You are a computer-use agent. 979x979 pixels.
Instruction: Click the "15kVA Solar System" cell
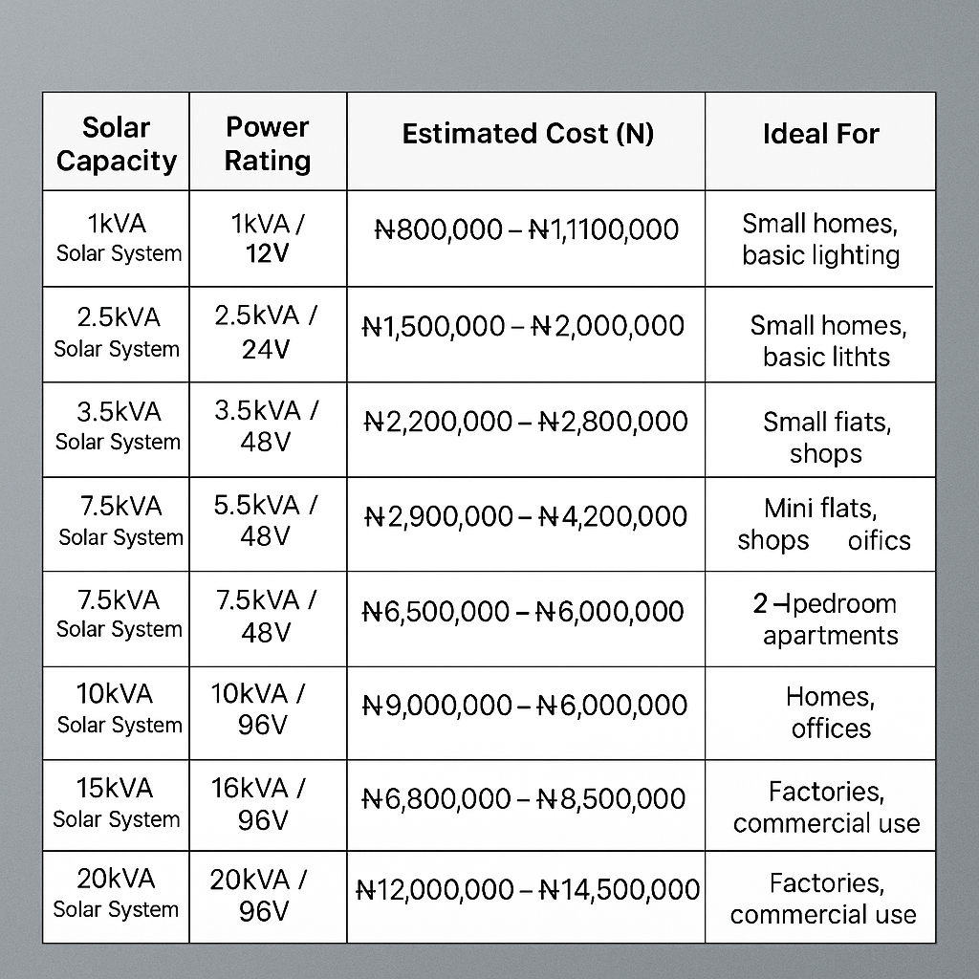[117, 803]
